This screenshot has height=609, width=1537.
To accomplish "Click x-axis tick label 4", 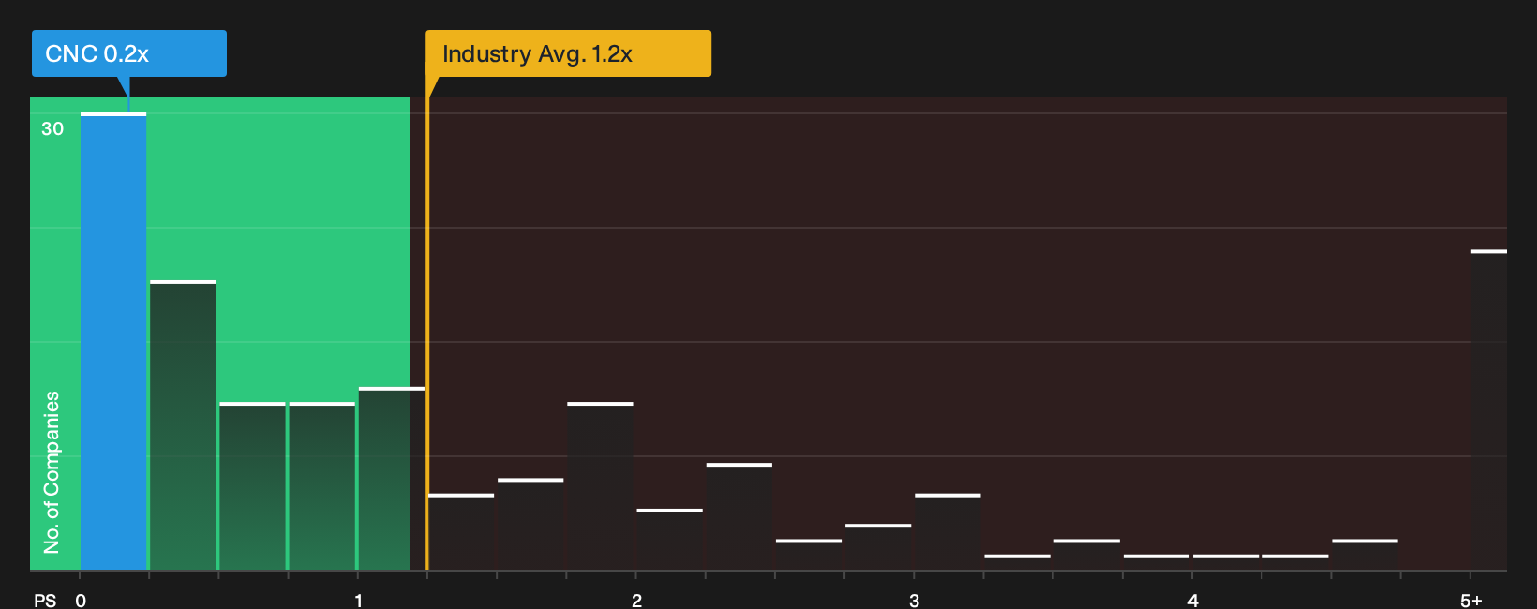I will point(1193,601).
